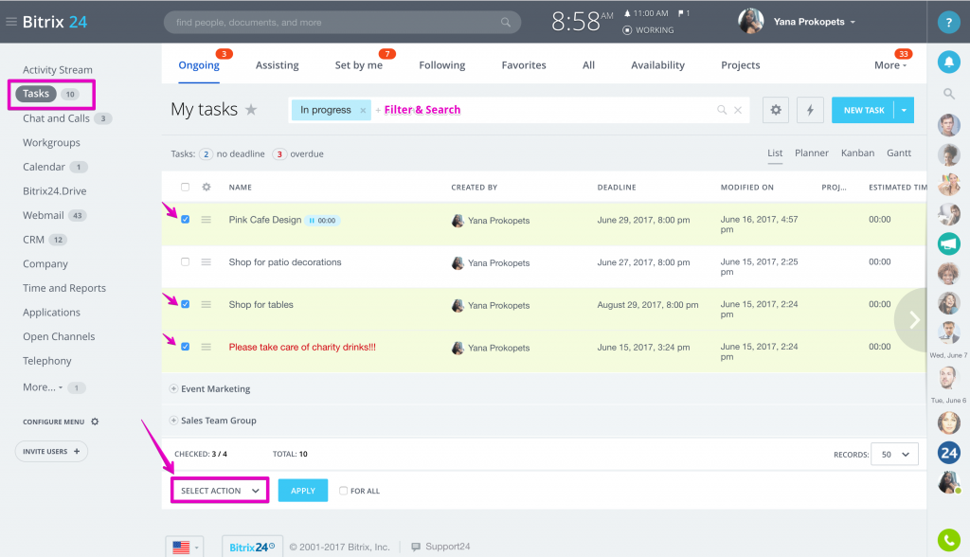This screenshot has height=557, width=970.
Task: Open the language flag selector
Action: point(185,548)
